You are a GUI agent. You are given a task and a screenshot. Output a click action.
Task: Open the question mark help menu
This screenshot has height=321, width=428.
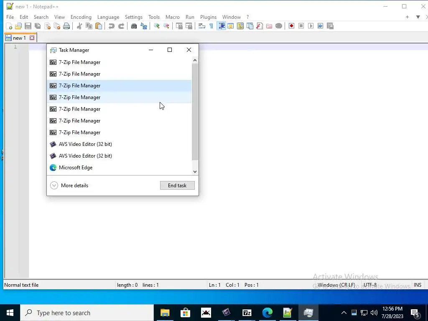tap(247, 17)
